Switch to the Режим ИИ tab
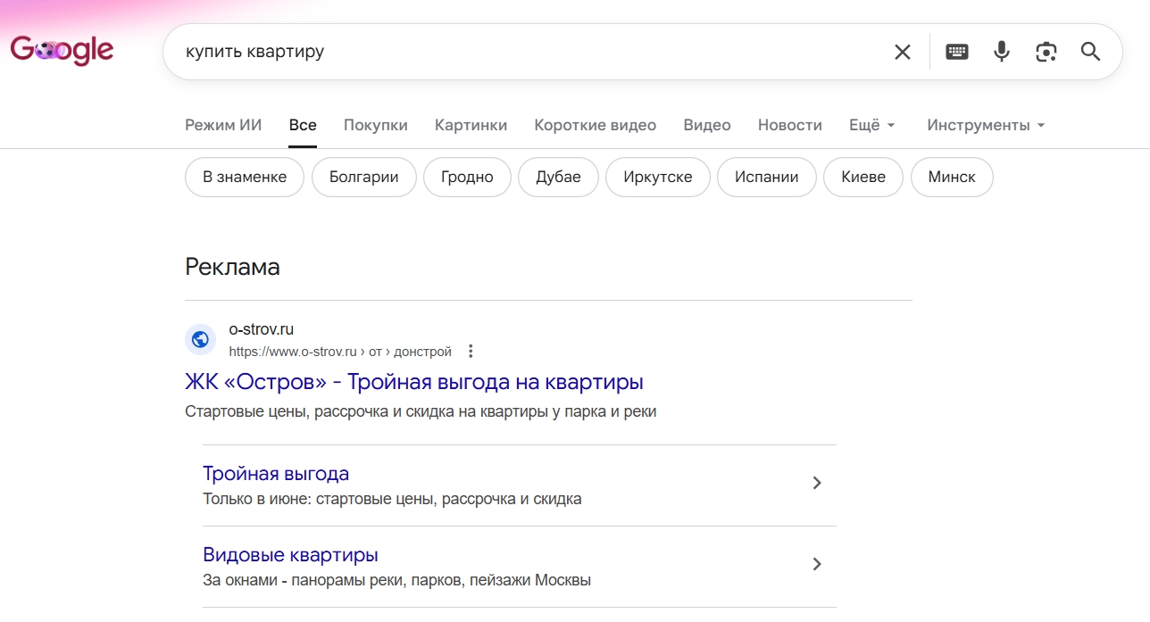Viewport: 1150px width, 622px height. [223, 125]
